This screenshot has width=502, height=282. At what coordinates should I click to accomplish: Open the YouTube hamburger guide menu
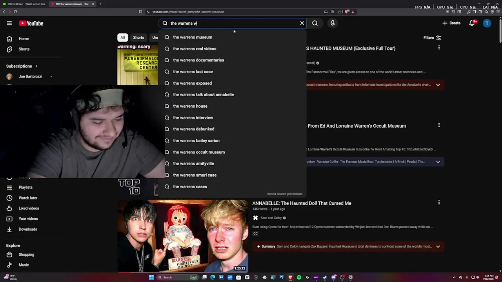pyautogui.click(x=9, y=23)
